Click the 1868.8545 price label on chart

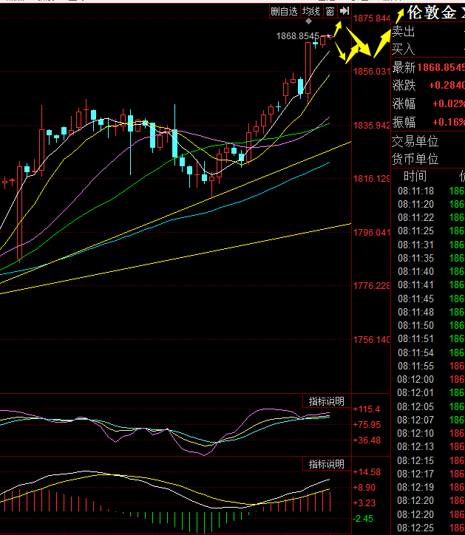(297, 35)
